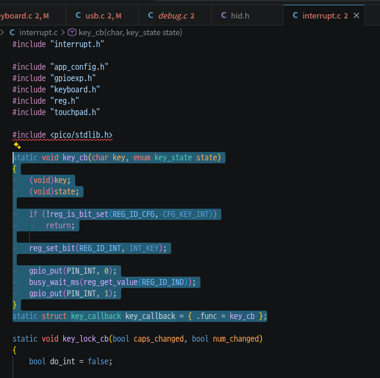
Task: Click REG_ID_INT in the reg_set_bit call
Action: (x=100, y=248)
